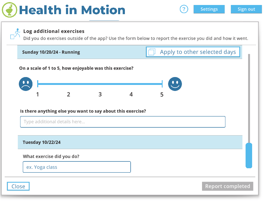Click the blue vertical scrollbar thumb
This screenshot has width=266, height=201.
click(249, 155)
